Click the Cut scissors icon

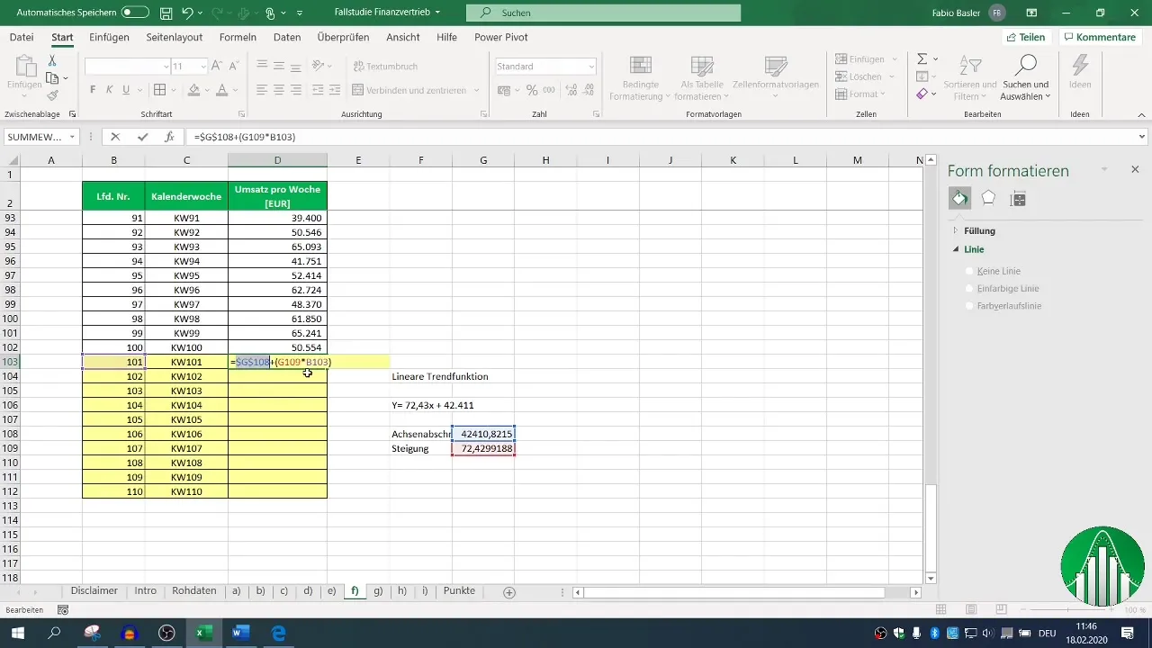(52, 60)
